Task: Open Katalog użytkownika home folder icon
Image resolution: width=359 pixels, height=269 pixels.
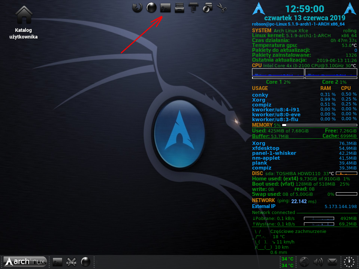Action: coord(23,22)
